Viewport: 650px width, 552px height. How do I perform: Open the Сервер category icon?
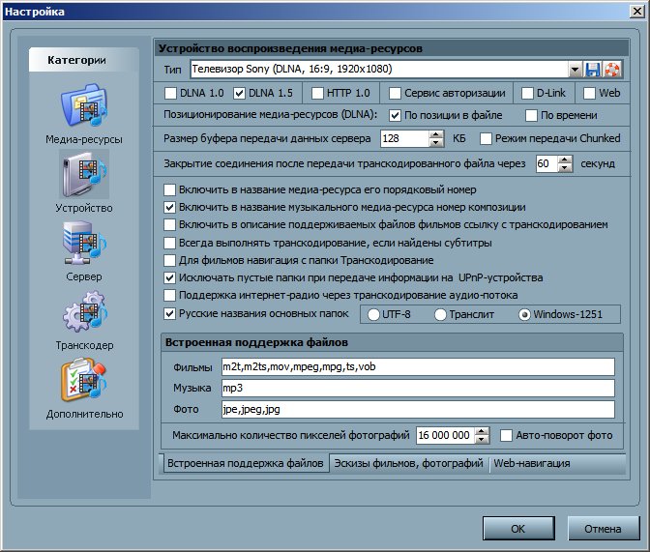click(x=84, y=243)
